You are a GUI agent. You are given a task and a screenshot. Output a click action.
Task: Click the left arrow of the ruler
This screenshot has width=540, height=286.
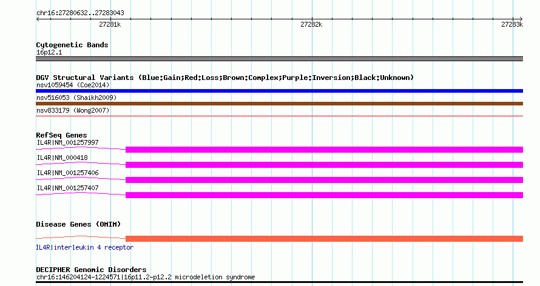(38, 19)
